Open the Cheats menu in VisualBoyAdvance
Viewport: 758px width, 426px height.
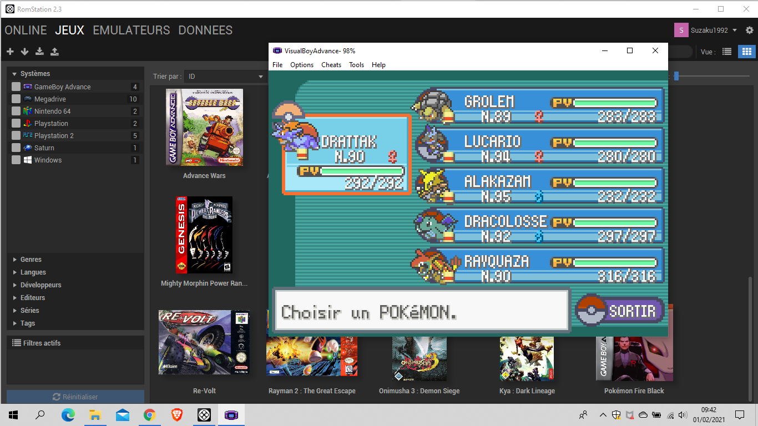coord(331,65)
